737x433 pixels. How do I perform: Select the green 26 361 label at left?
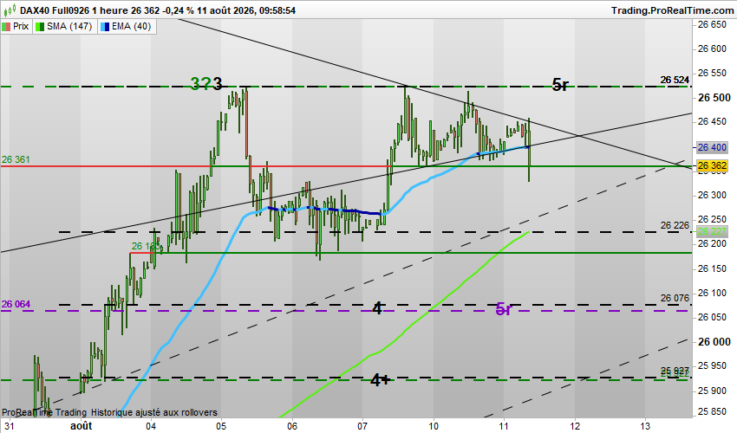coord(16,159)
